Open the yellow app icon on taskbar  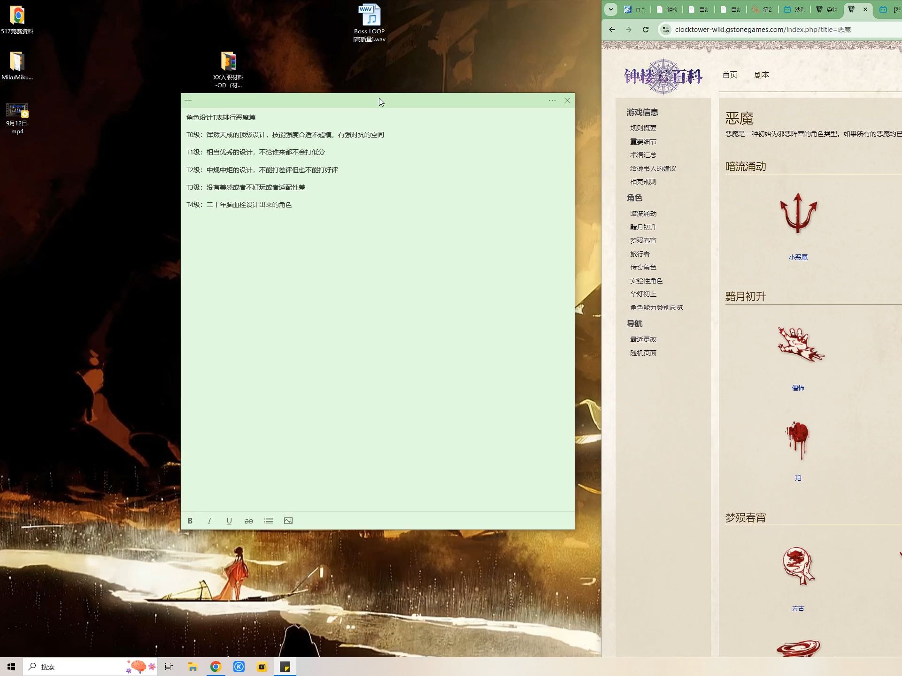tap(262, 667)
